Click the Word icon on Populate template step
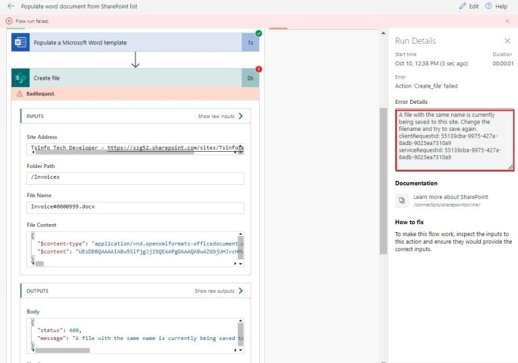518x363 pixels. click(x=20, y=43)
